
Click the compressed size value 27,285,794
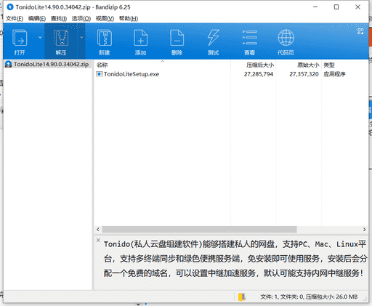click(x=259, y=74)
